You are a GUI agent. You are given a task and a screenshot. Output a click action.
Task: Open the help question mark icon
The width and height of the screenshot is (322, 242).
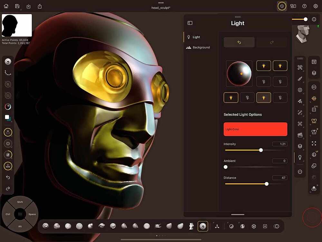coord(304,6)
